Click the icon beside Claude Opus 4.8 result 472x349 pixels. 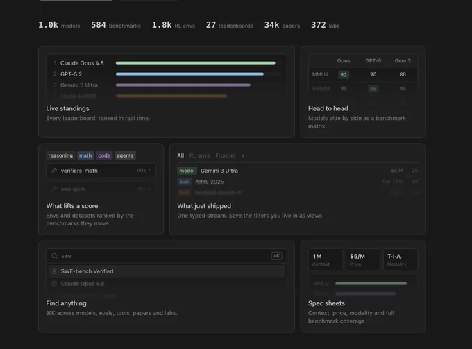coord(54,284)
